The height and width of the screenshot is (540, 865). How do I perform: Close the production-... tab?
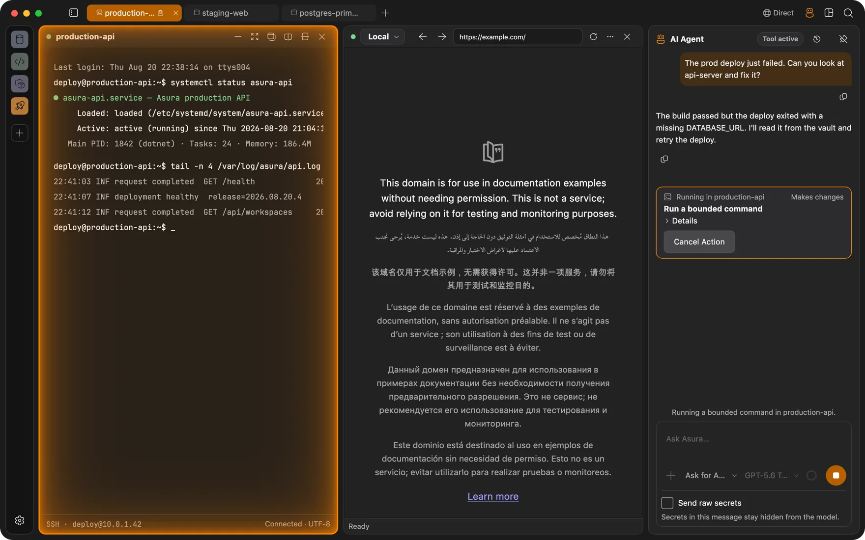[x=175, y=13]
